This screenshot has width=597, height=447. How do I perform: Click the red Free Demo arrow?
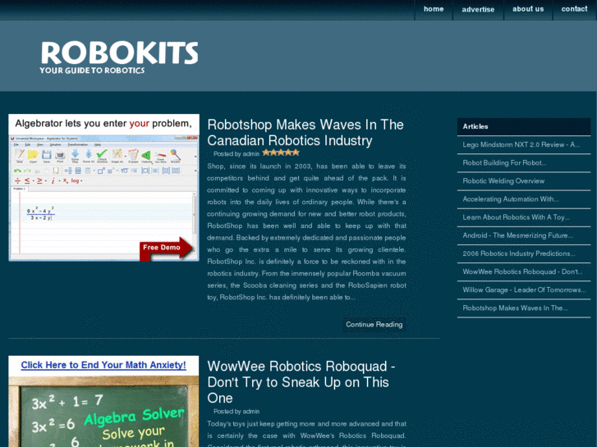coord(167,248)
